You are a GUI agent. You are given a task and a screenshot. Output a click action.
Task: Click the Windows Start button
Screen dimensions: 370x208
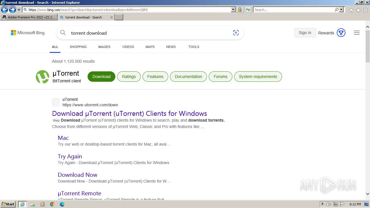pyautogui.click(x=8, y=204)
